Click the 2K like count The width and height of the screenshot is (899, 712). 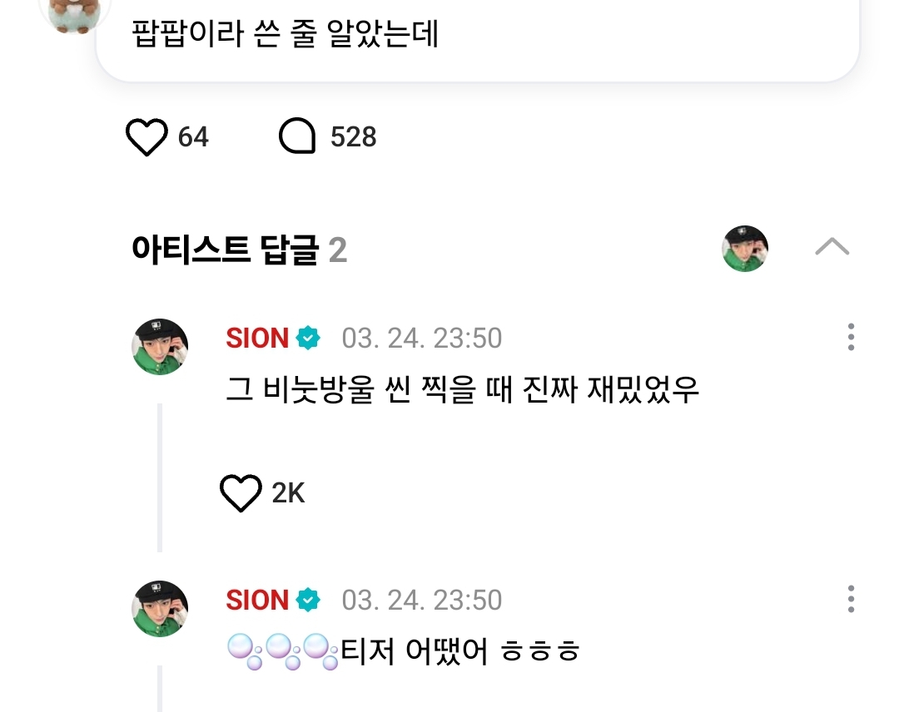click(x=288, y=494)
